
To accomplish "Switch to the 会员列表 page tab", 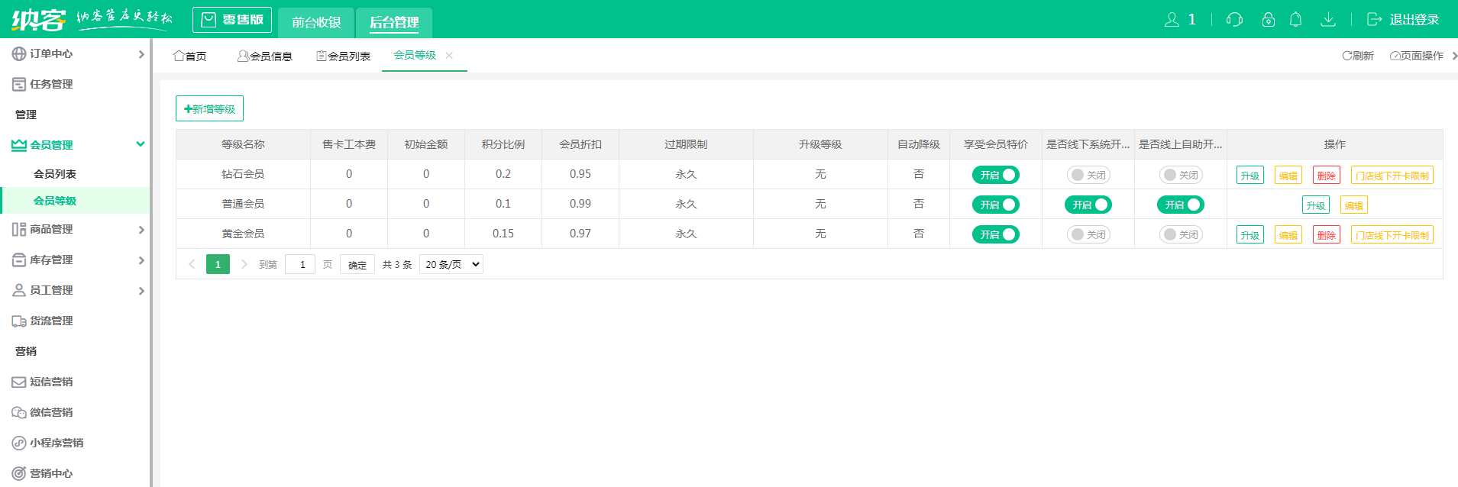I will [344, 56].
